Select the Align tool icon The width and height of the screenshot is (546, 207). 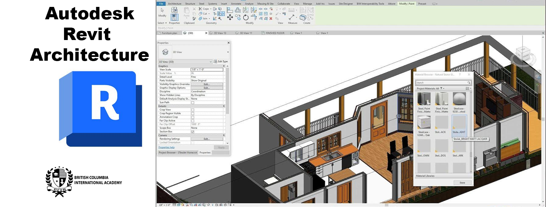point(230,10)
